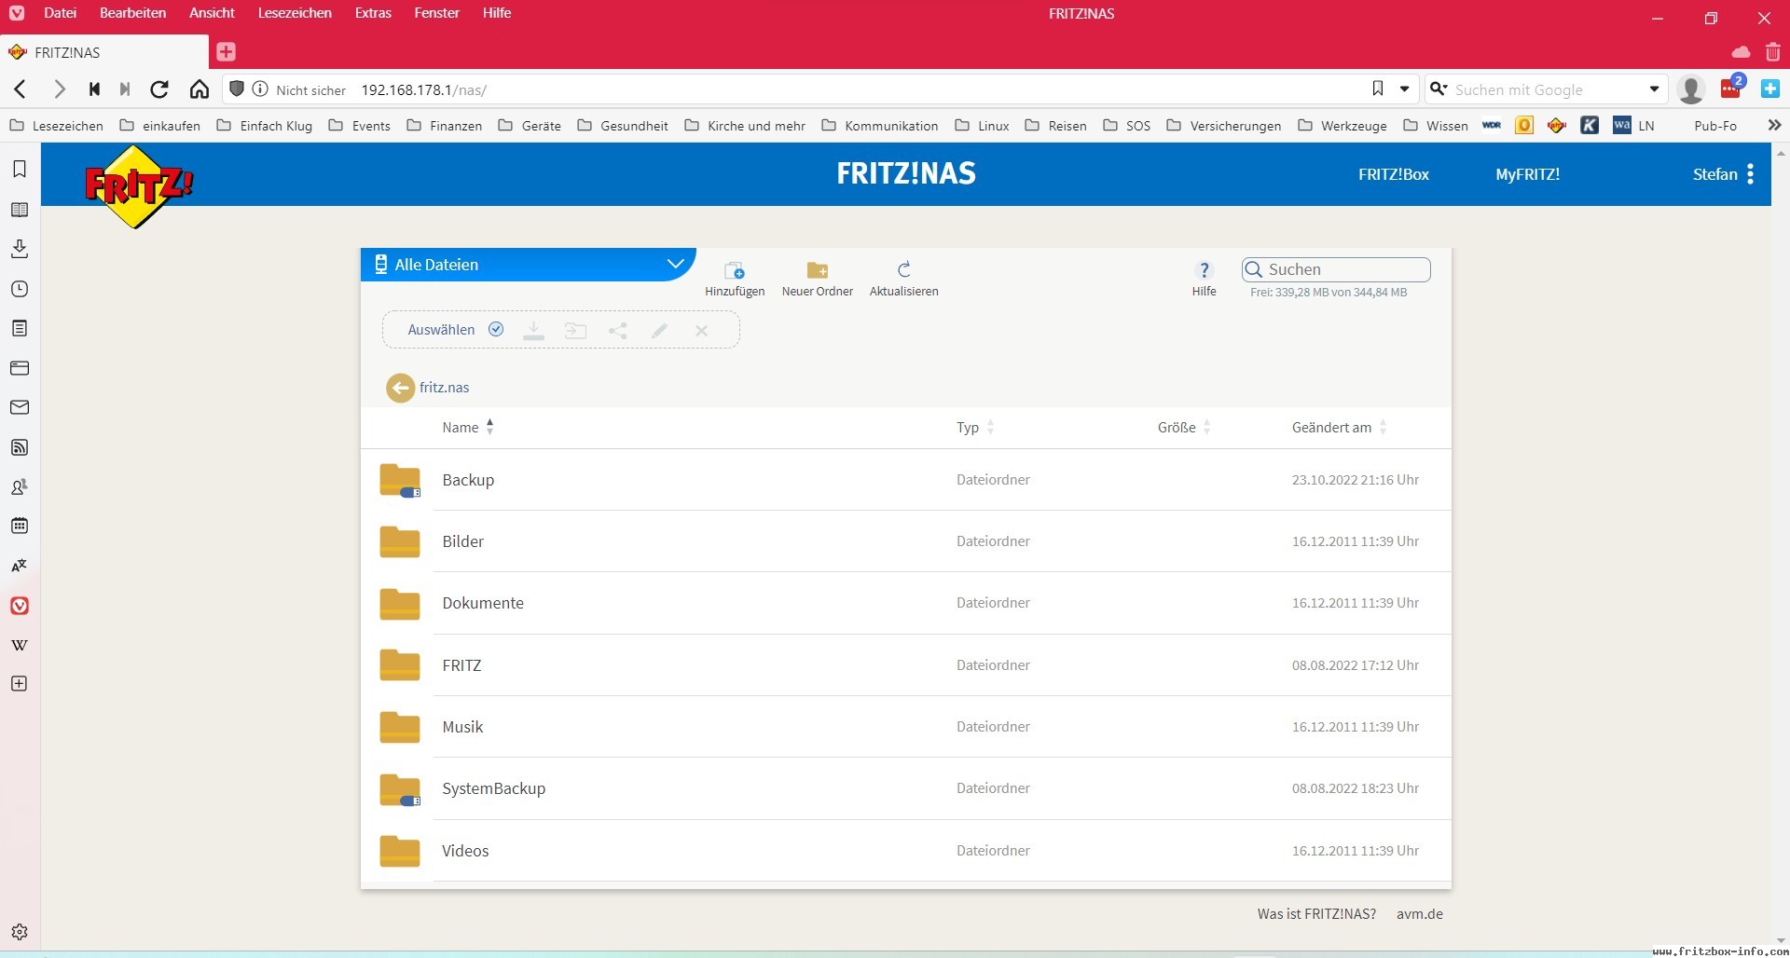Open the SystemBackup folder icon
The width and height of the screenshot is (1790, 958).
click(400, 789)
